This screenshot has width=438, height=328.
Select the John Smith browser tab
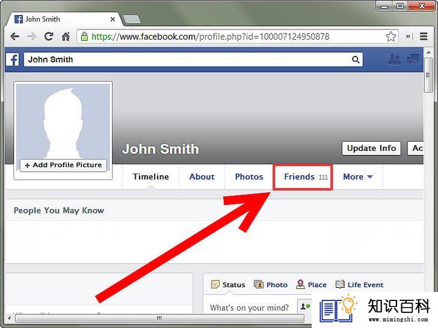click(64, 19)
